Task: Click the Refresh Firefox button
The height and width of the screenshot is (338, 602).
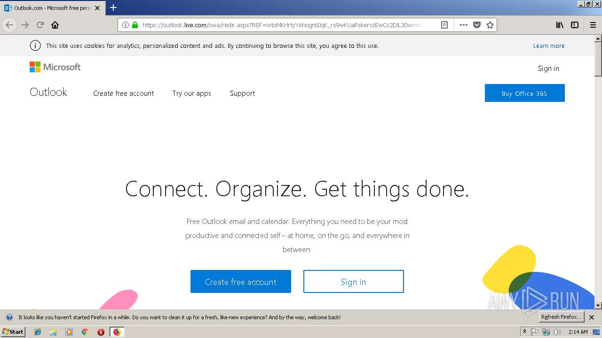Action: point(562,317)
